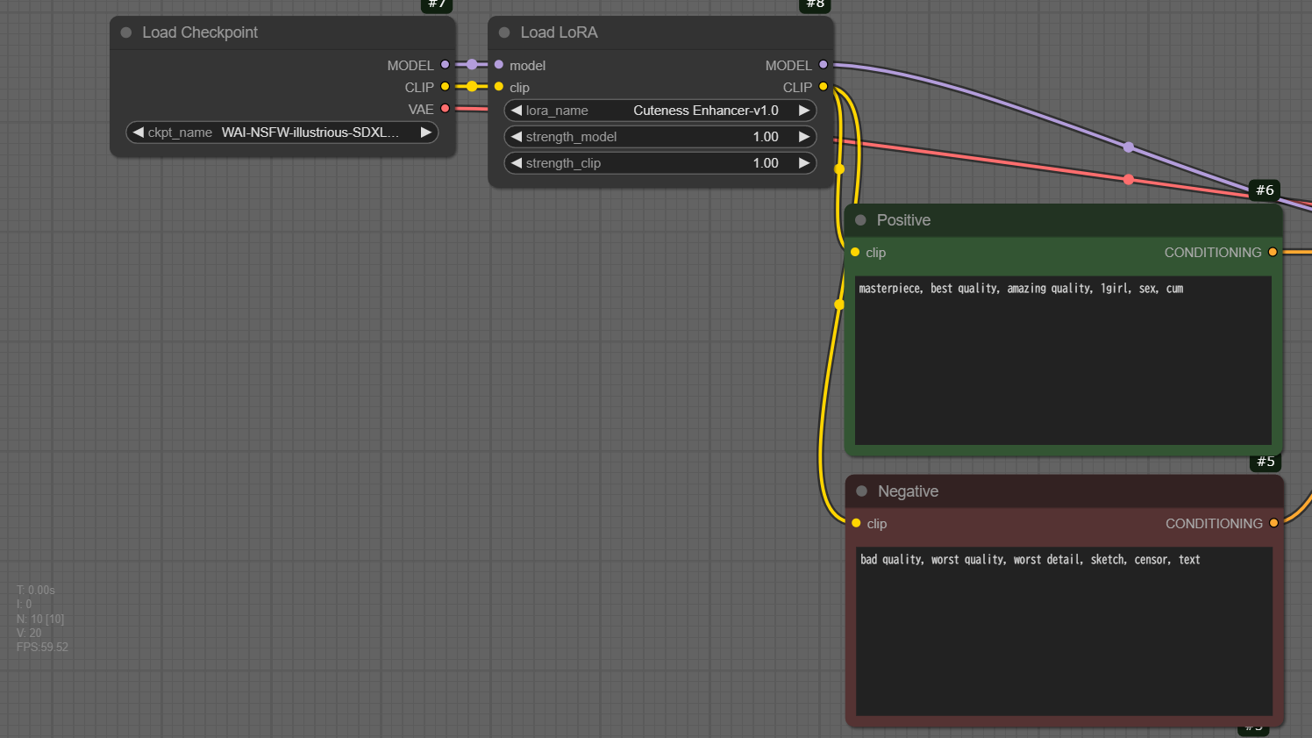Open the ckpt_name checkpoint selector
Screen dimensions: 1312x738
click(x=282, y=133)
